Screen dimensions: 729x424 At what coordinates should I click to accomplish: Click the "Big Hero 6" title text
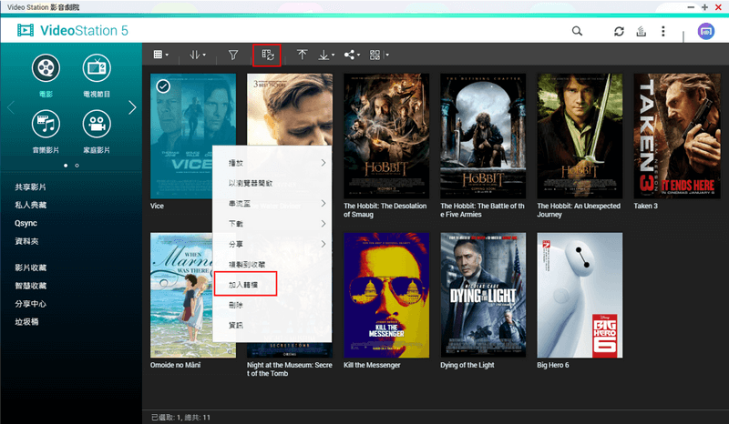point(553,365)
